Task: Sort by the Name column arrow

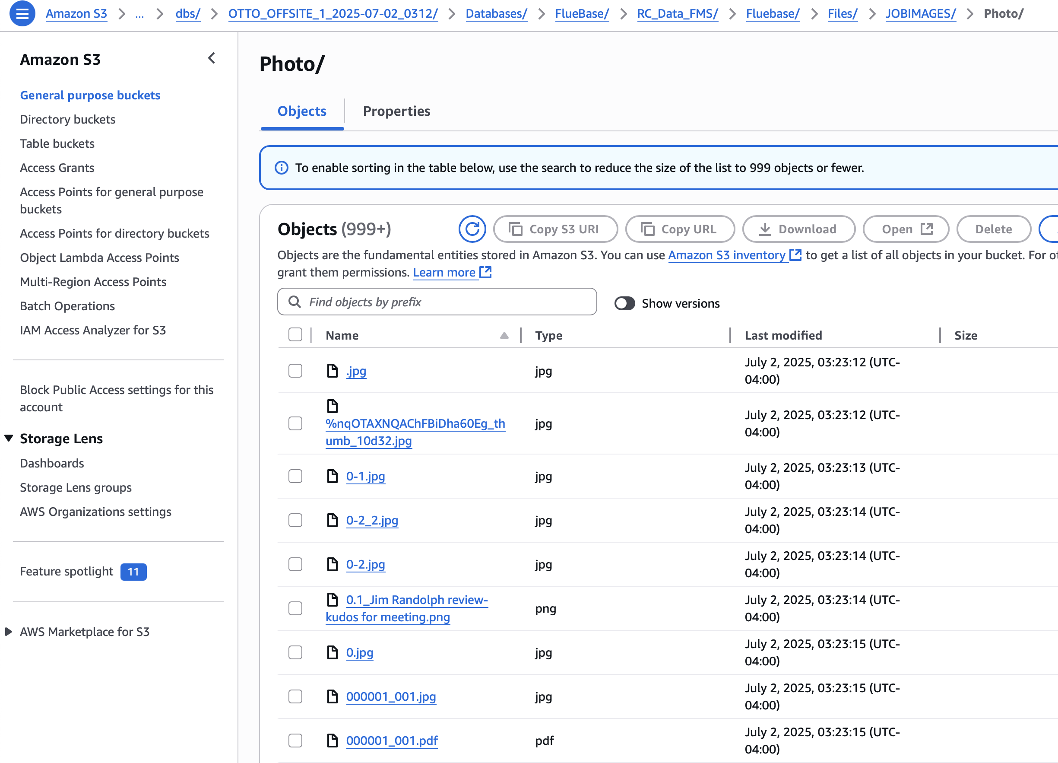Action: 504,335
